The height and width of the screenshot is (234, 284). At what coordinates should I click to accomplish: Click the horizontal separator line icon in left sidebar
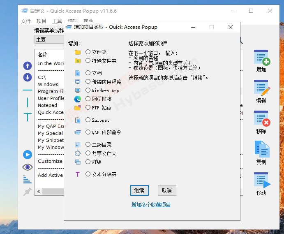28,90
